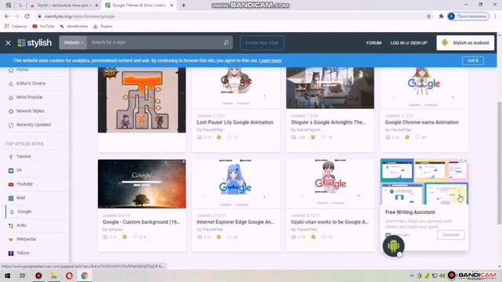Open the Website search filter dropdown
This screenshot has width=502, height=282.
click(73, 42)
